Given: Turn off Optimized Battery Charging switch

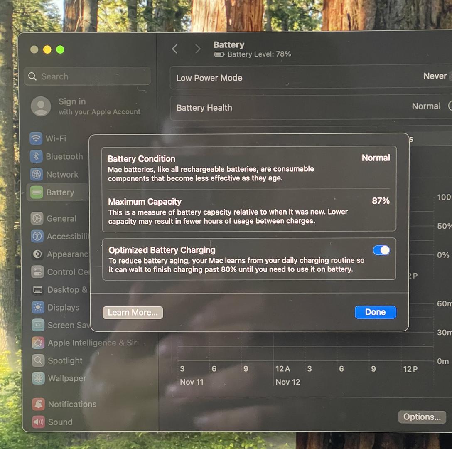Looking at the screenshot, I should point(381,250).
